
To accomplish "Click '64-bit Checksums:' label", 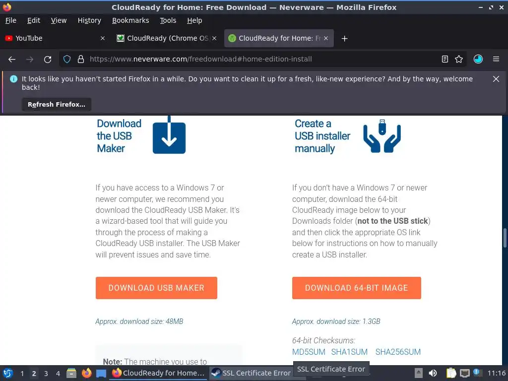I will (x=323, y=340).
